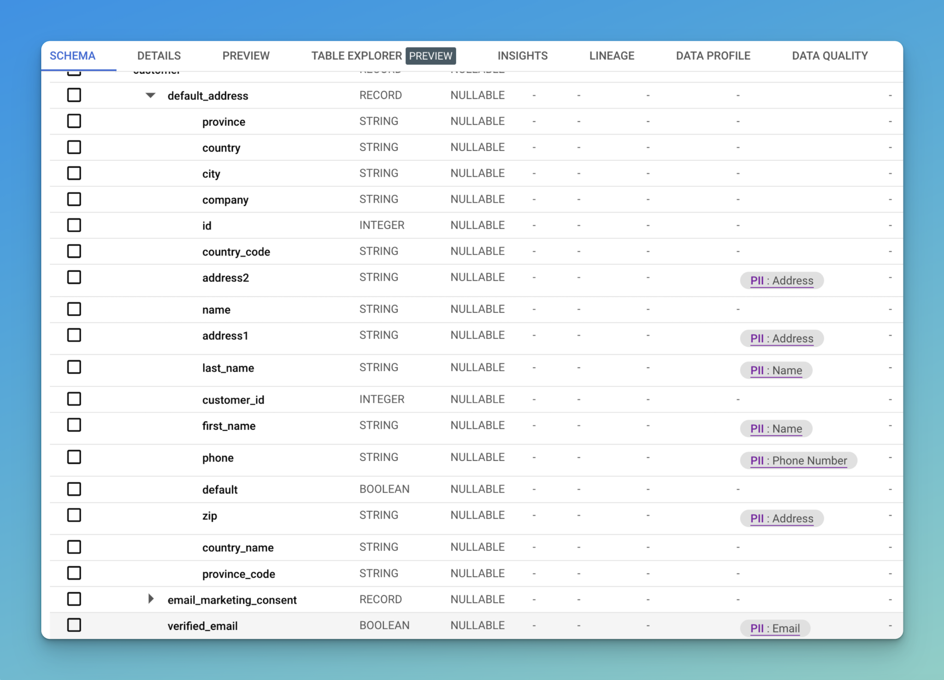The image size is (944, 680).
Task: Open the INSIGHTS tab
Action: tap(522, 55)
